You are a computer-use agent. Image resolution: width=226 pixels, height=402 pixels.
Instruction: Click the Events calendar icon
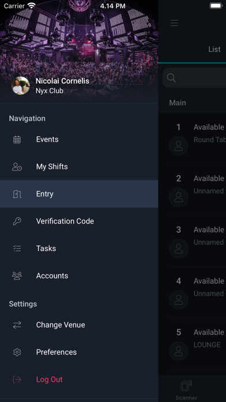17,139
